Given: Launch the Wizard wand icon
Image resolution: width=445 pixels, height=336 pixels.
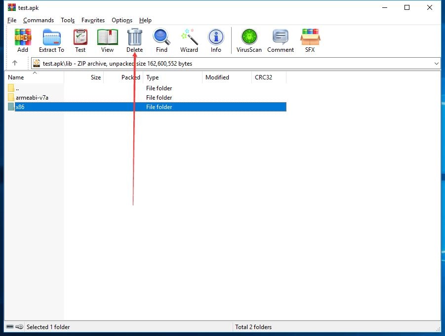Looking at the screenshot, I should click(x=189, y=37).
